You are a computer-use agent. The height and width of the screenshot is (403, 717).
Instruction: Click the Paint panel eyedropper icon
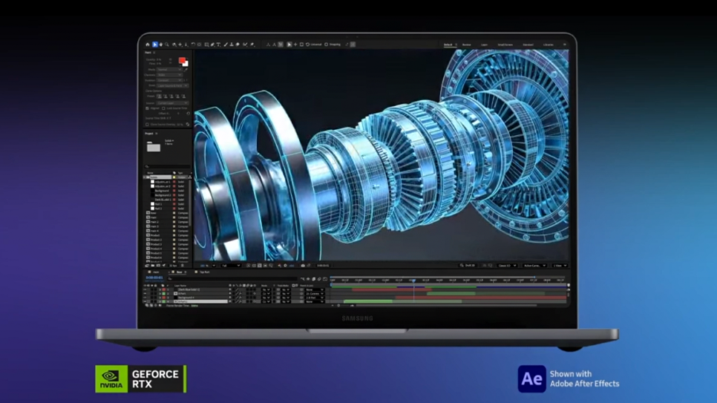(x=186, y=70)
